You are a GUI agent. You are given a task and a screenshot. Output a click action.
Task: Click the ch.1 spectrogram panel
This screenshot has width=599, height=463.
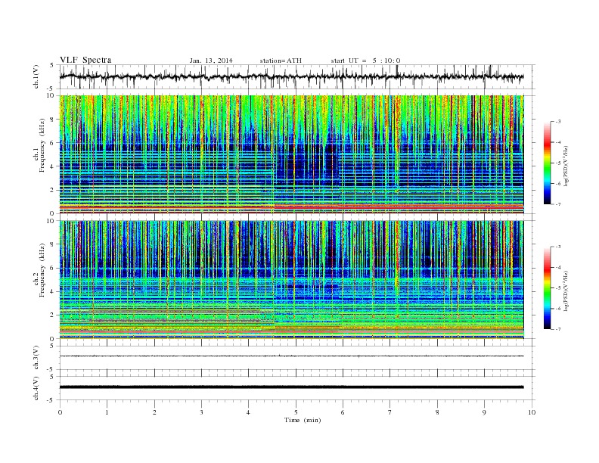tap(291, 154)
